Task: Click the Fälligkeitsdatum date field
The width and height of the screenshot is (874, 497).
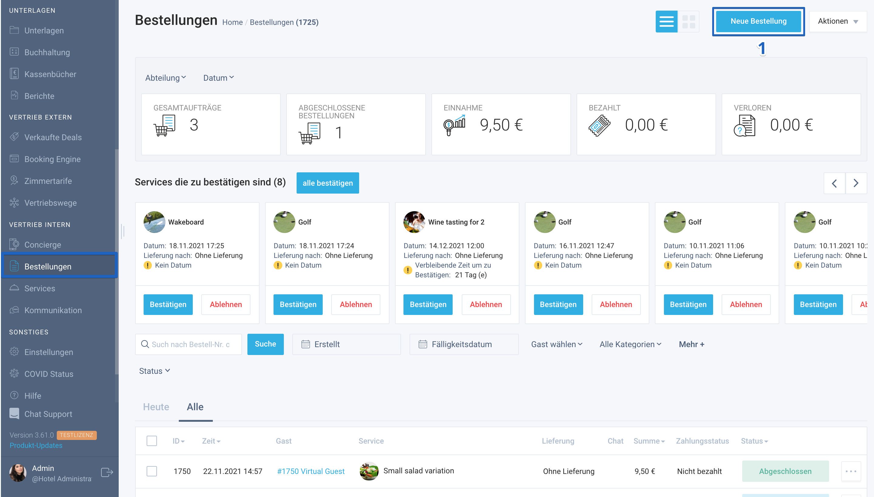Action: 464,344
